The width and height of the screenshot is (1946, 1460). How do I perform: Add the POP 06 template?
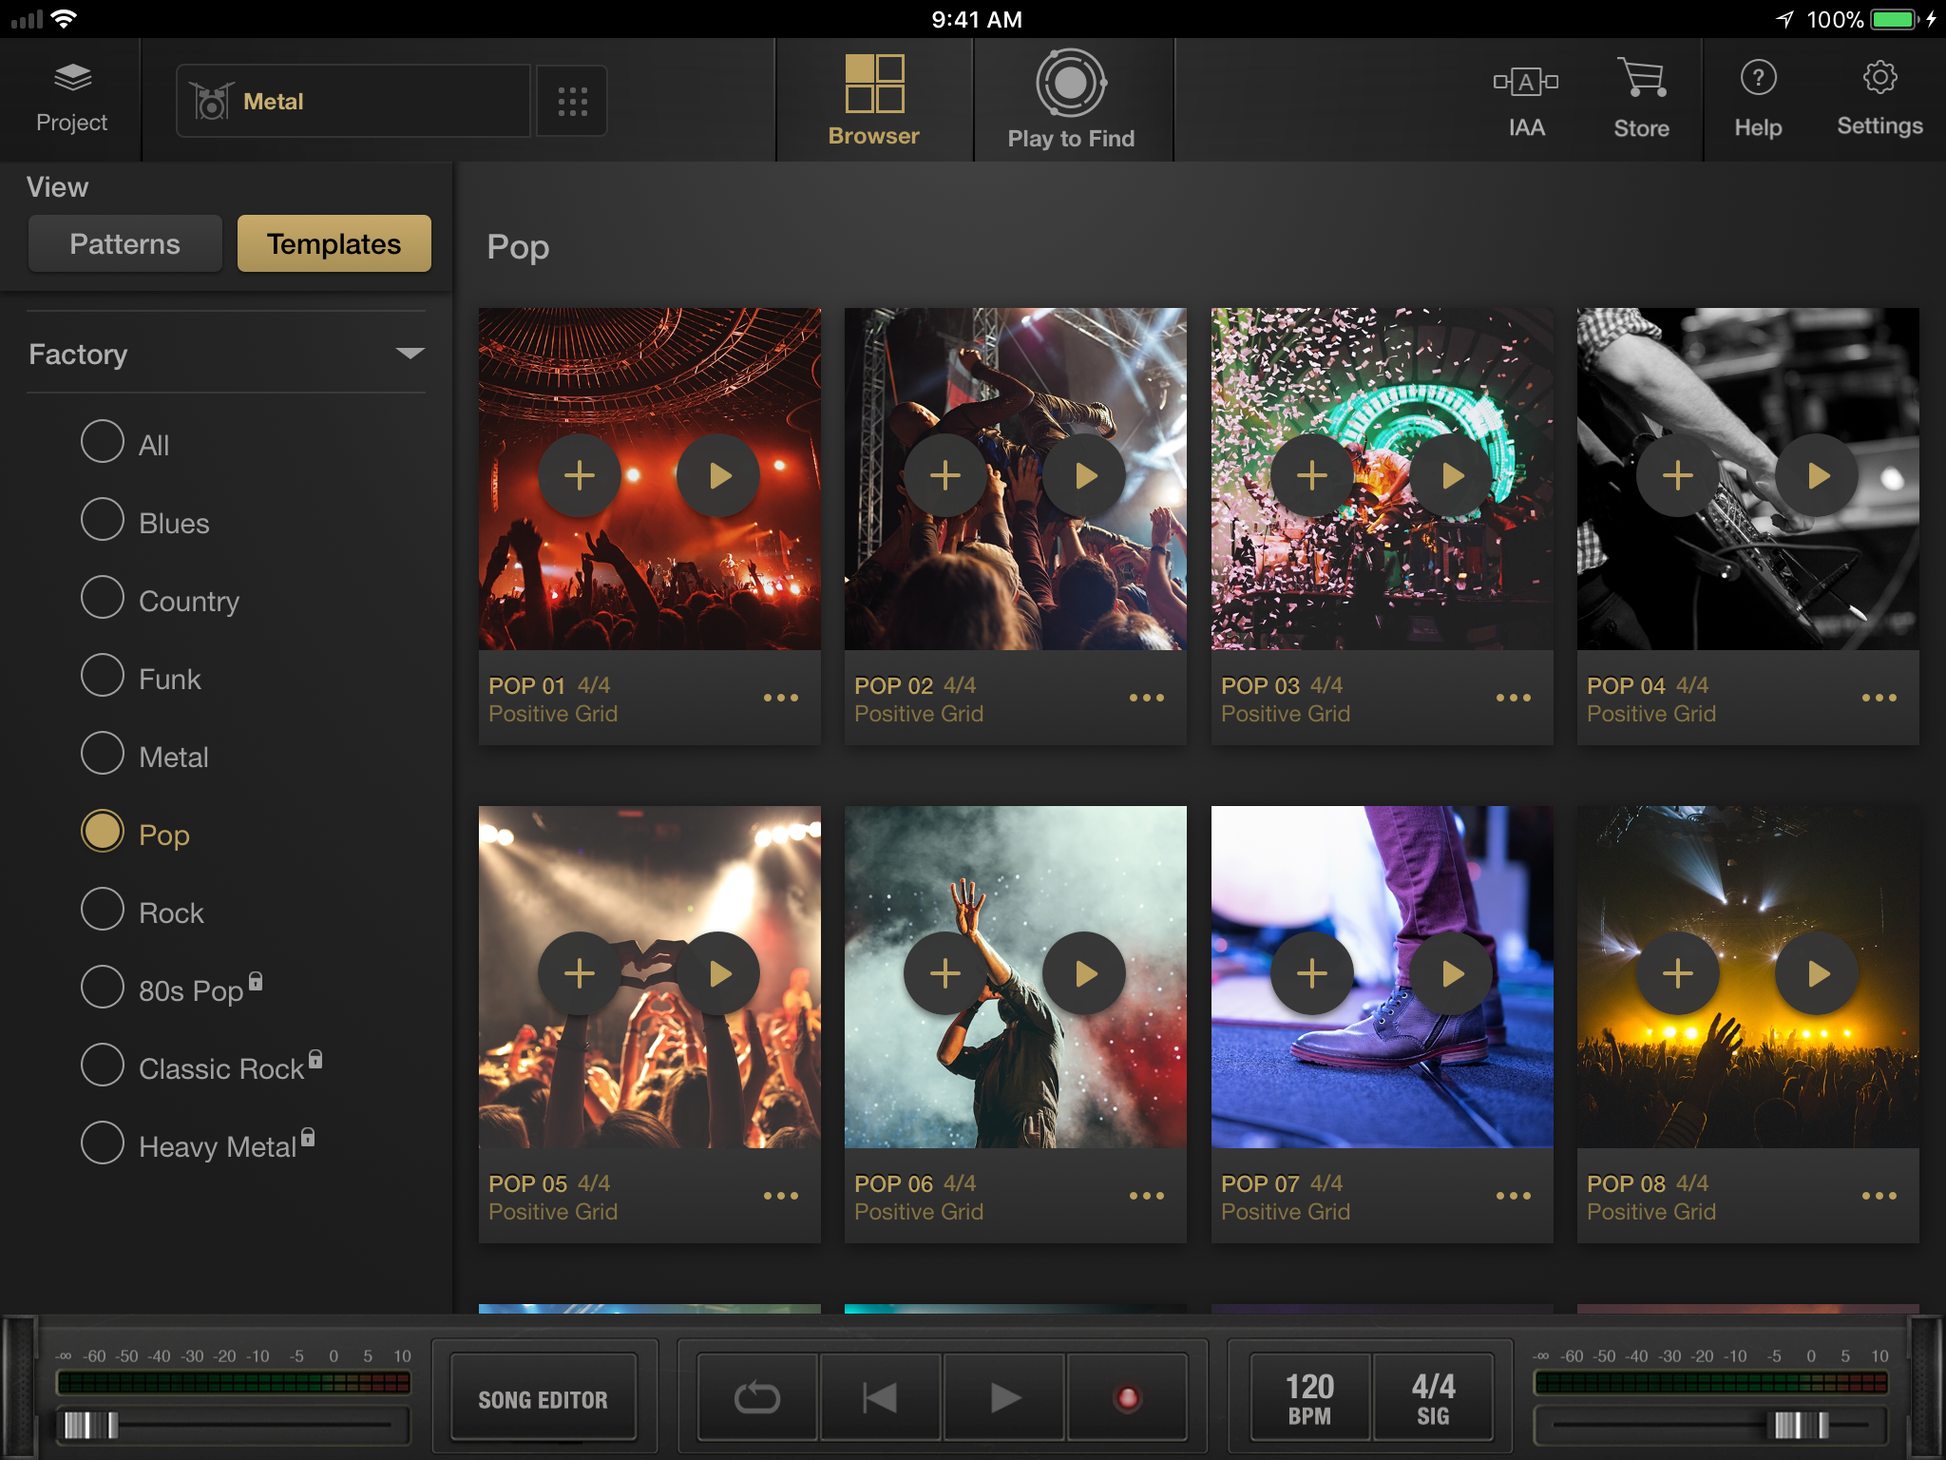[x=945, y=973]
